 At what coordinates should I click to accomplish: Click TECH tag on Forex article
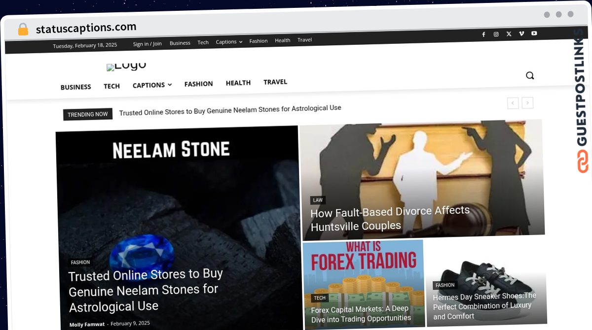point(320,298)
